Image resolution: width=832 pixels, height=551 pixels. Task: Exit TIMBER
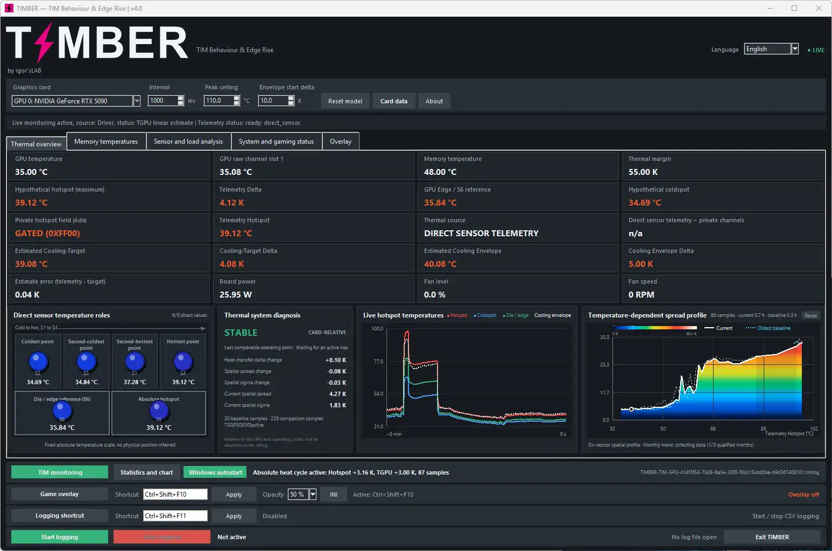(x=772, y=537)
